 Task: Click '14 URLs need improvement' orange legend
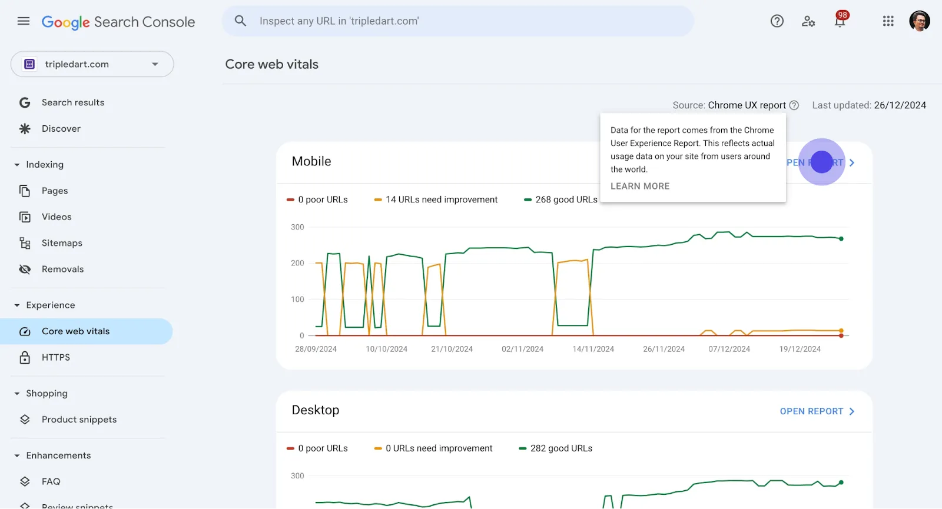[436, 199]
